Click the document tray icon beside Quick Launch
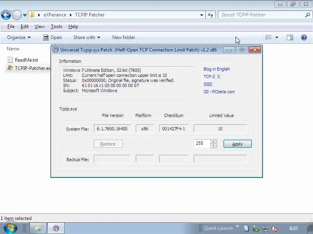The width and height of the screenshot is (313, 234). [246, 229]
